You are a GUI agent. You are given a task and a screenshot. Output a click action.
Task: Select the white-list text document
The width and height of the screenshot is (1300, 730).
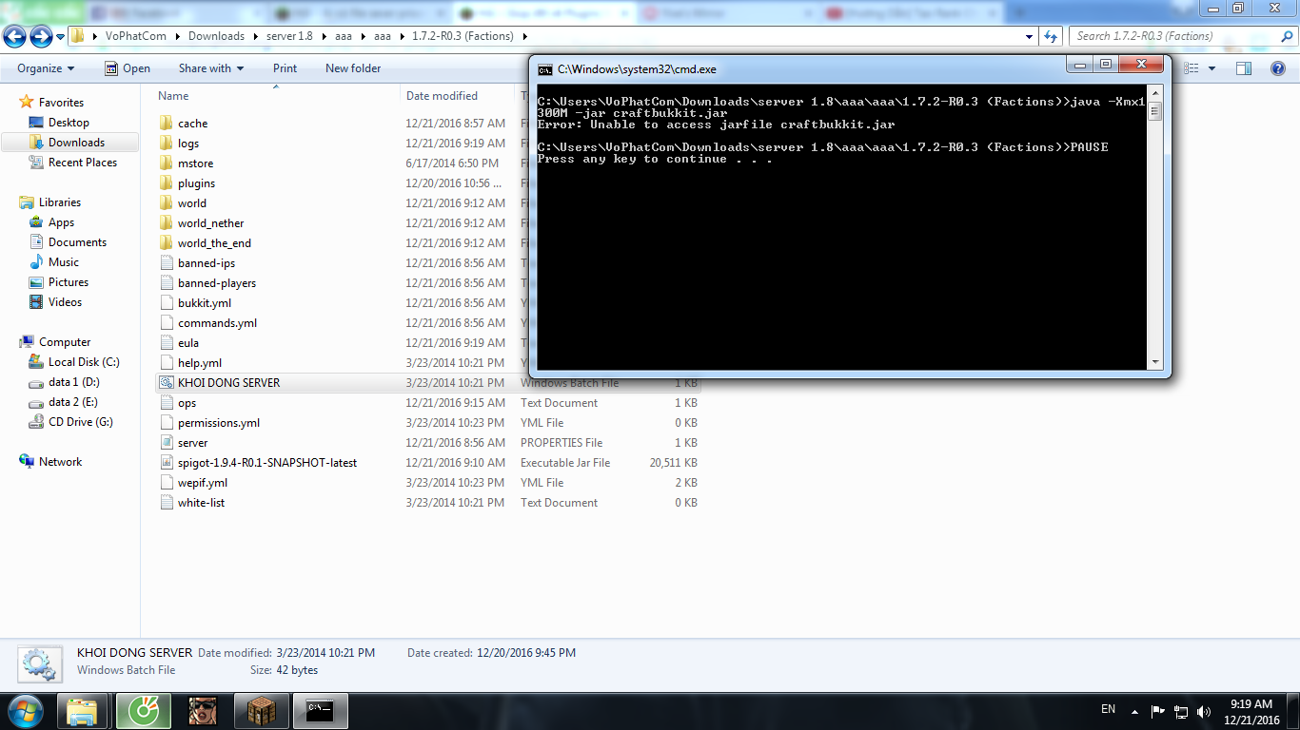(x=202, y=503)
